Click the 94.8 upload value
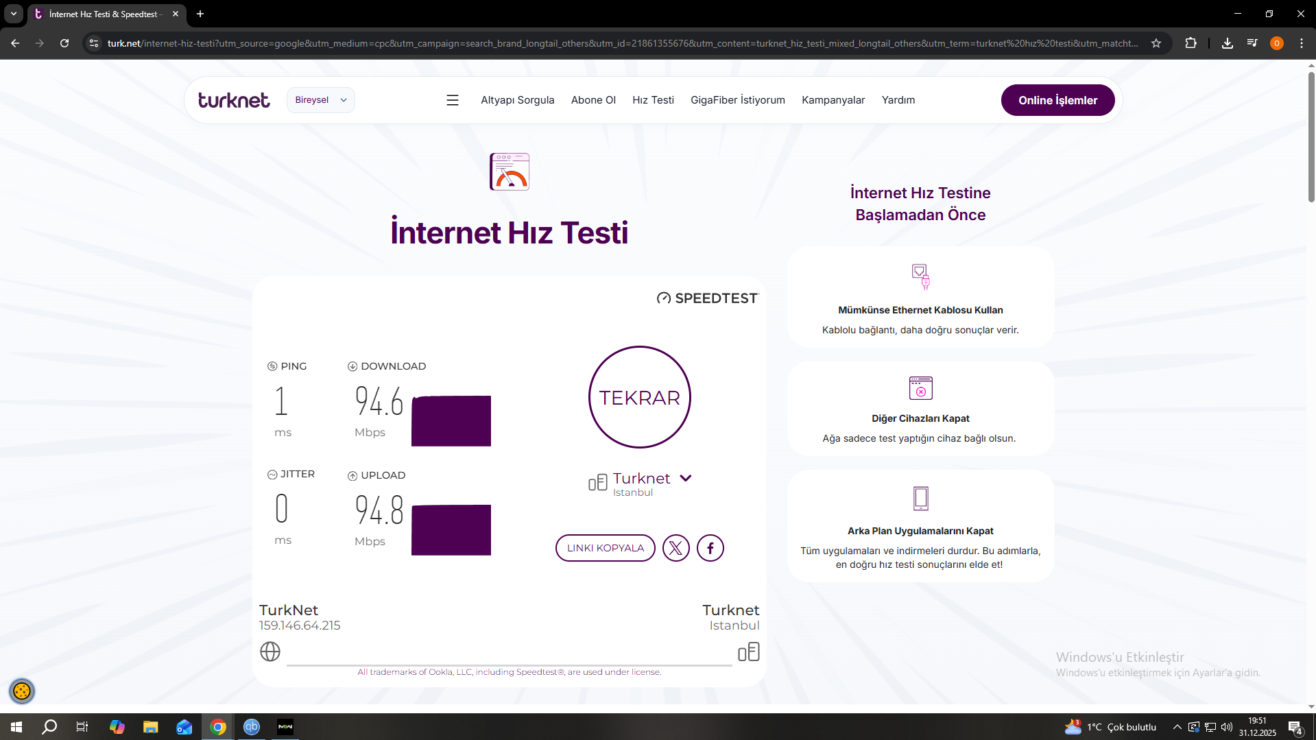 point(379,510)
